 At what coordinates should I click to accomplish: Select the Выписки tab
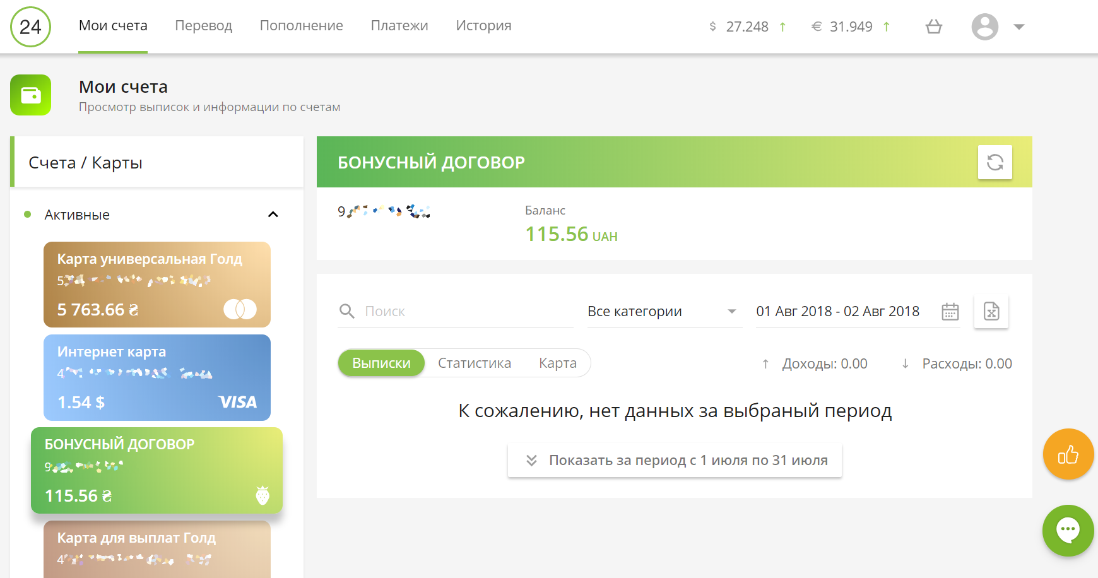click(x=381, y=363)
